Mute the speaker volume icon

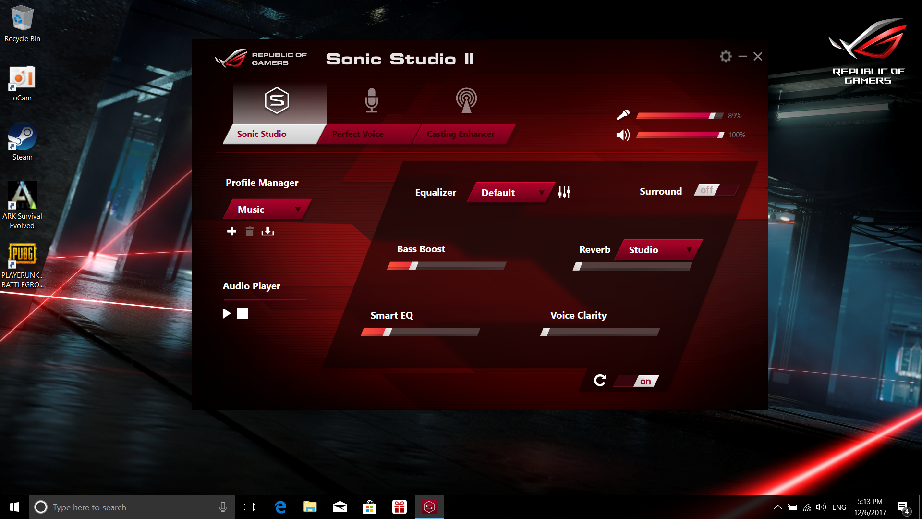pos(623,135)
